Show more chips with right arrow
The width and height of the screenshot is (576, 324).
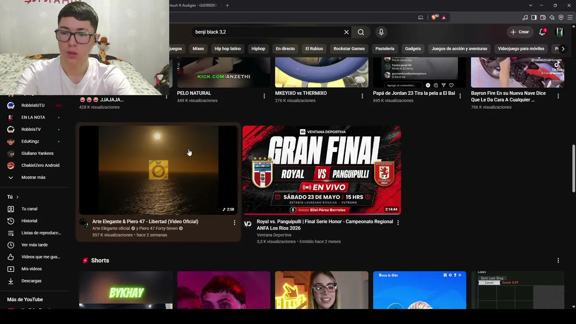click(563, 49)
